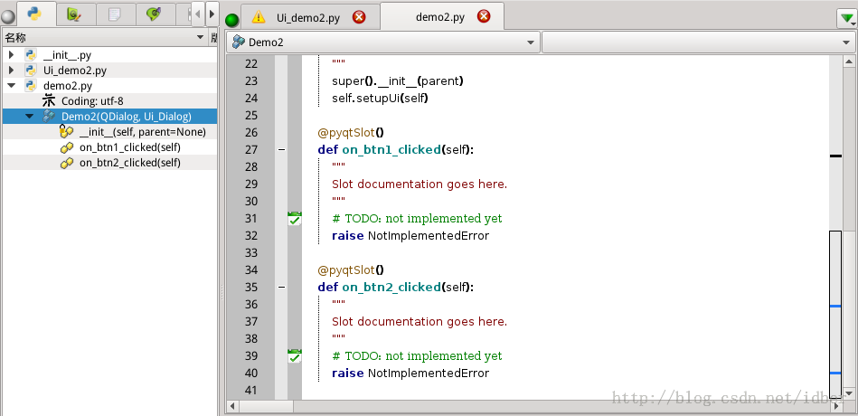
Task: Click the left tab scroll arrow
Action: 198,14
